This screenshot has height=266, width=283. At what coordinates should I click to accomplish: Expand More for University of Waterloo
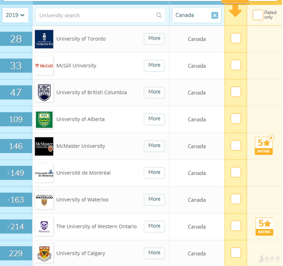(x=154, y=199)
